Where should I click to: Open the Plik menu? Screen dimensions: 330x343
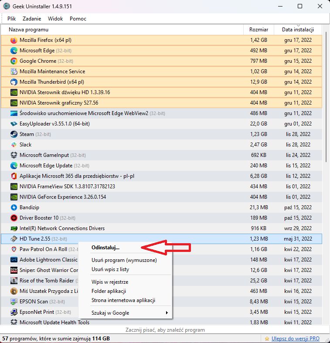click(11, 19)
